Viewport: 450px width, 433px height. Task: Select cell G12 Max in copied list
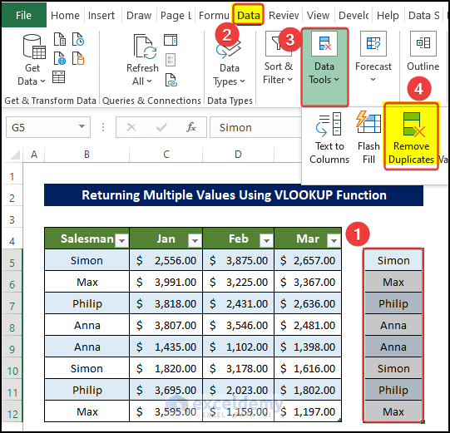(x=393, y=411)
